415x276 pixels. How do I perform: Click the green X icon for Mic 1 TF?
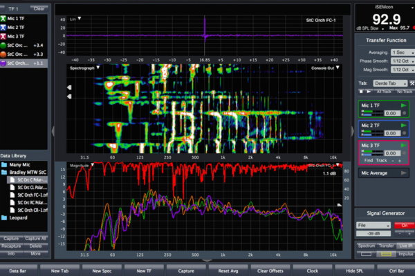point(3,19)
